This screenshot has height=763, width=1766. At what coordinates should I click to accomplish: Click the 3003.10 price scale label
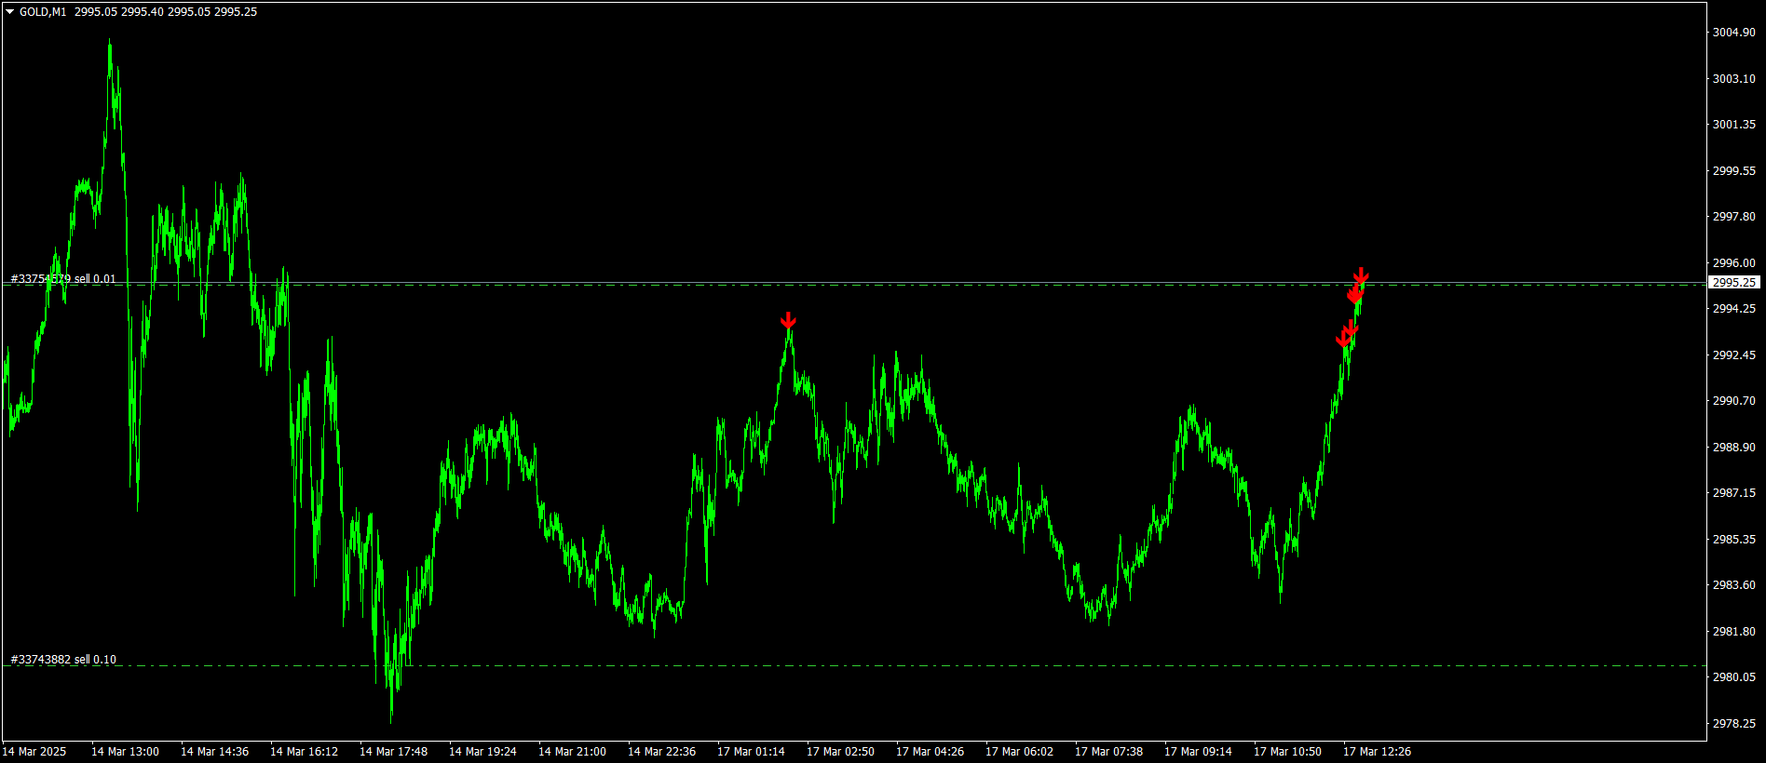pyautogui.click(x=1734, y=79)
